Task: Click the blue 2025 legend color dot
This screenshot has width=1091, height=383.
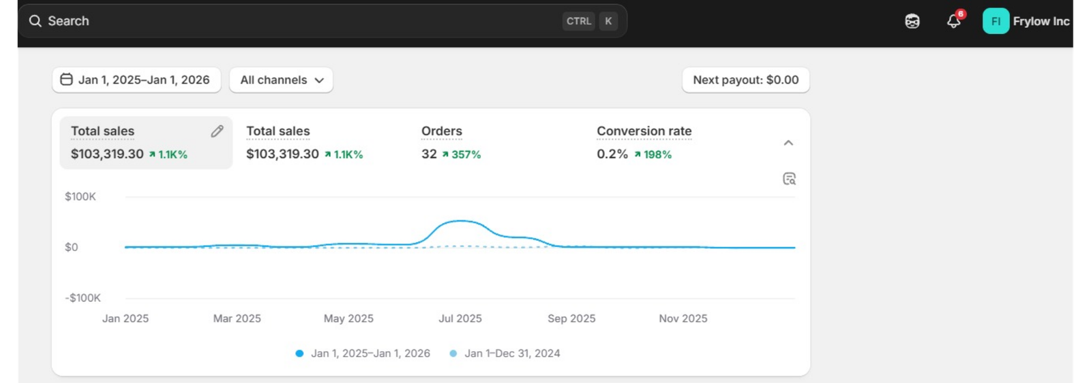Action: tap(299, 353)
